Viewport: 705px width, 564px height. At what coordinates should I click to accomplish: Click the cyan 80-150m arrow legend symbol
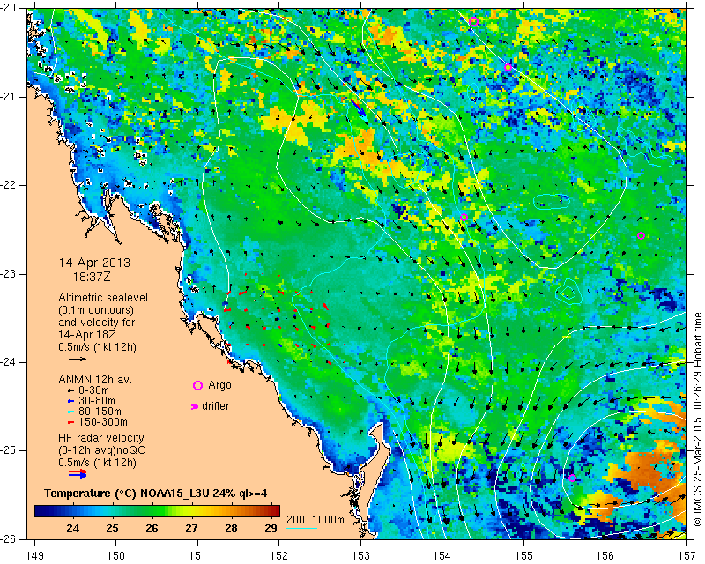point(70,412)
